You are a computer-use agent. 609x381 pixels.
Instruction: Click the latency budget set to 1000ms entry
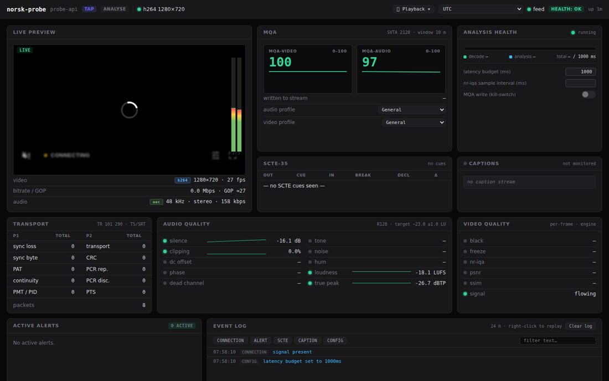(302, 362)
